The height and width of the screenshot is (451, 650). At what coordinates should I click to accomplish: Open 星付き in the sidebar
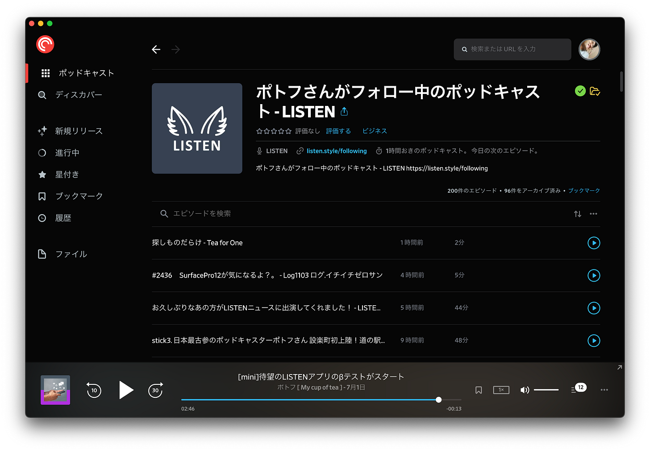[58, 174]
